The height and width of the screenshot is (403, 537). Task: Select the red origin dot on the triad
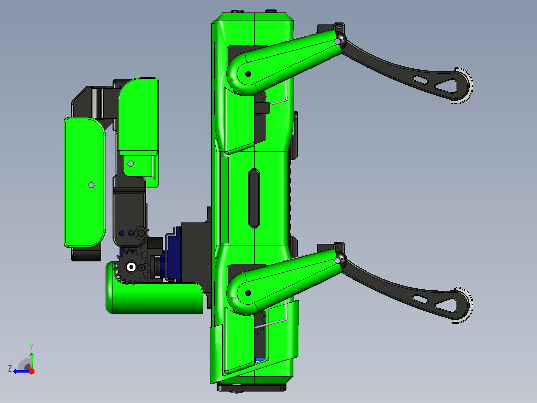coord(31,371)
